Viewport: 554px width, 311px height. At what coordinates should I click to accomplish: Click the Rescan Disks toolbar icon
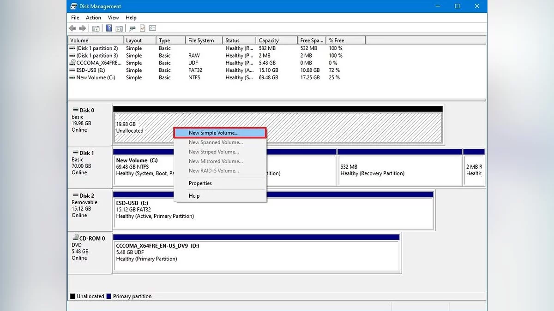pyautogui.click(x=132, y=29)
